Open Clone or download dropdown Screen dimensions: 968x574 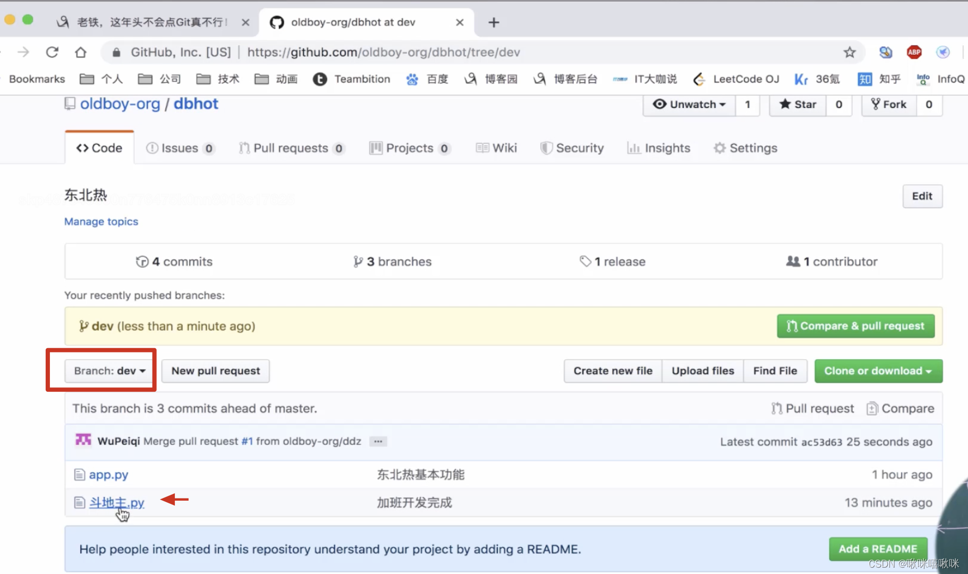coord(878,370)
